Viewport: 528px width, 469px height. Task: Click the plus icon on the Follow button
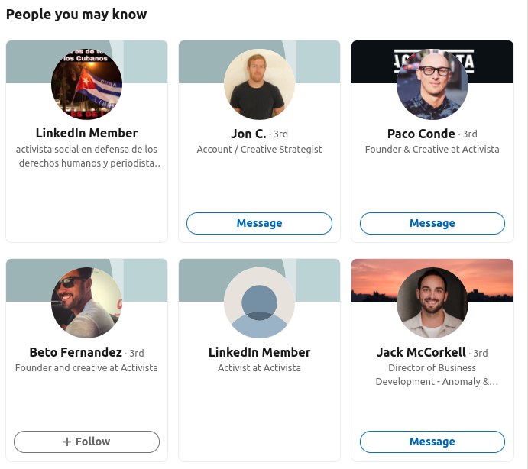[x=66, y=442]
